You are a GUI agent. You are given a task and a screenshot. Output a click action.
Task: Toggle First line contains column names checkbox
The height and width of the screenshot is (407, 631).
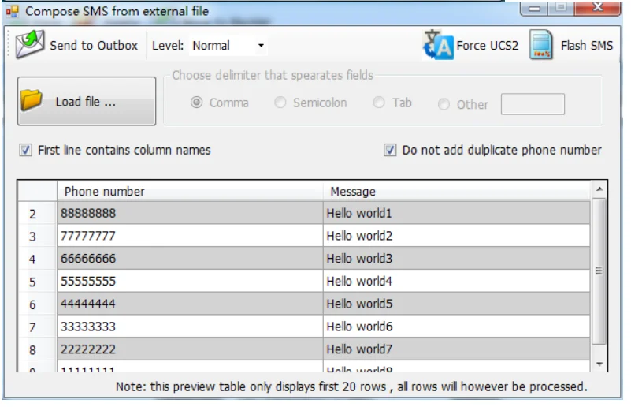pyautogui.click(x=26, y=151)
